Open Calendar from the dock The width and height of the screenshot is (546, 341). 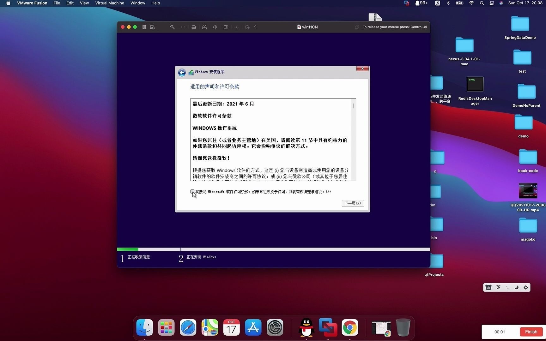231,327
